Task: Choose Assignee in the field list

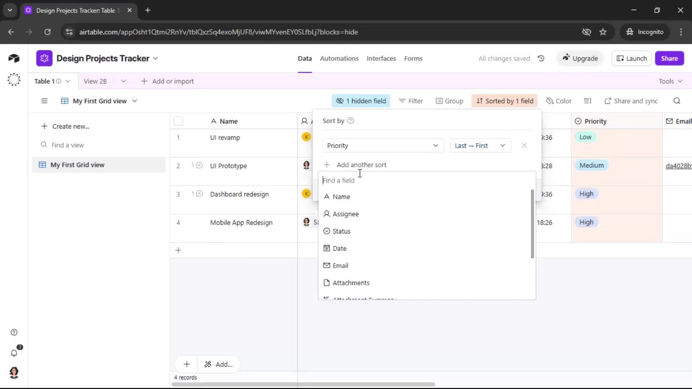Action: [x=425, y=214]
